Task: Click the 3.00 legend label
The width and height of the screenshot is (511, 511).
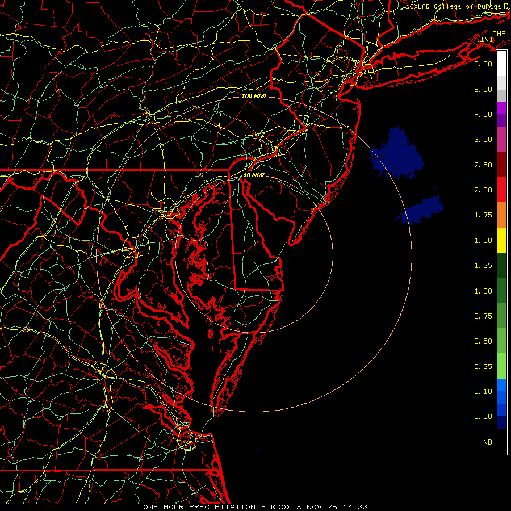Action: 483,140
